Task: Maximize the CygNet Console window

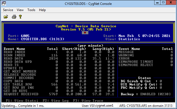Action: pos(163,3)
